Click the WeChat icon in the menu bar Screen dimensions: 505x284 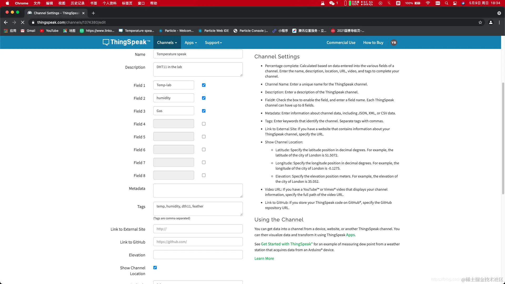[332, 3]
